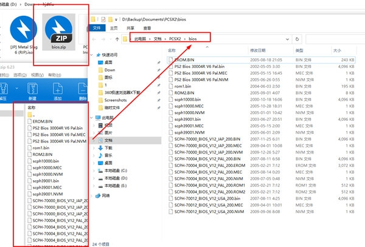The image size is (365, 247).
Task: Open the 临时文件 folder in Quick access
Action: [x=112, y=107]
